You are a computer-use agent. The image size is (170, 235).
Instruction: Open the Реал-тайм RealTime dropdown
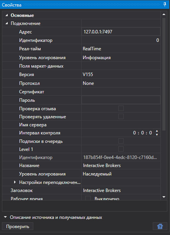(121, 49)
